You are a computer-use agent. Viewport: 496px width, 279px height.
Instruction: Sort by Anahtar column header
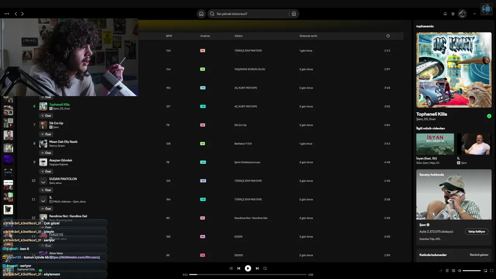click(205, 36)
